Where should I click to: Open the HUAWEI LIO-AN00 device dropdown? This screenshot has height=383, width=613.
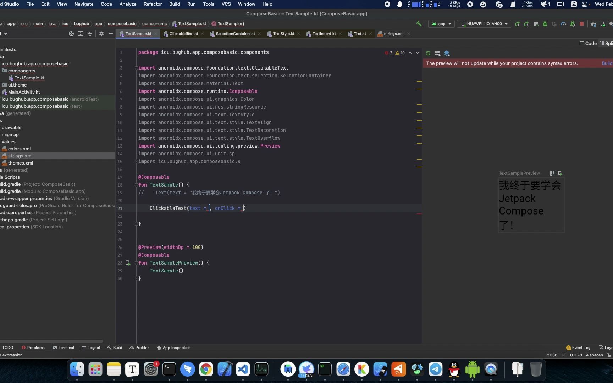click(x=484, y=24)
